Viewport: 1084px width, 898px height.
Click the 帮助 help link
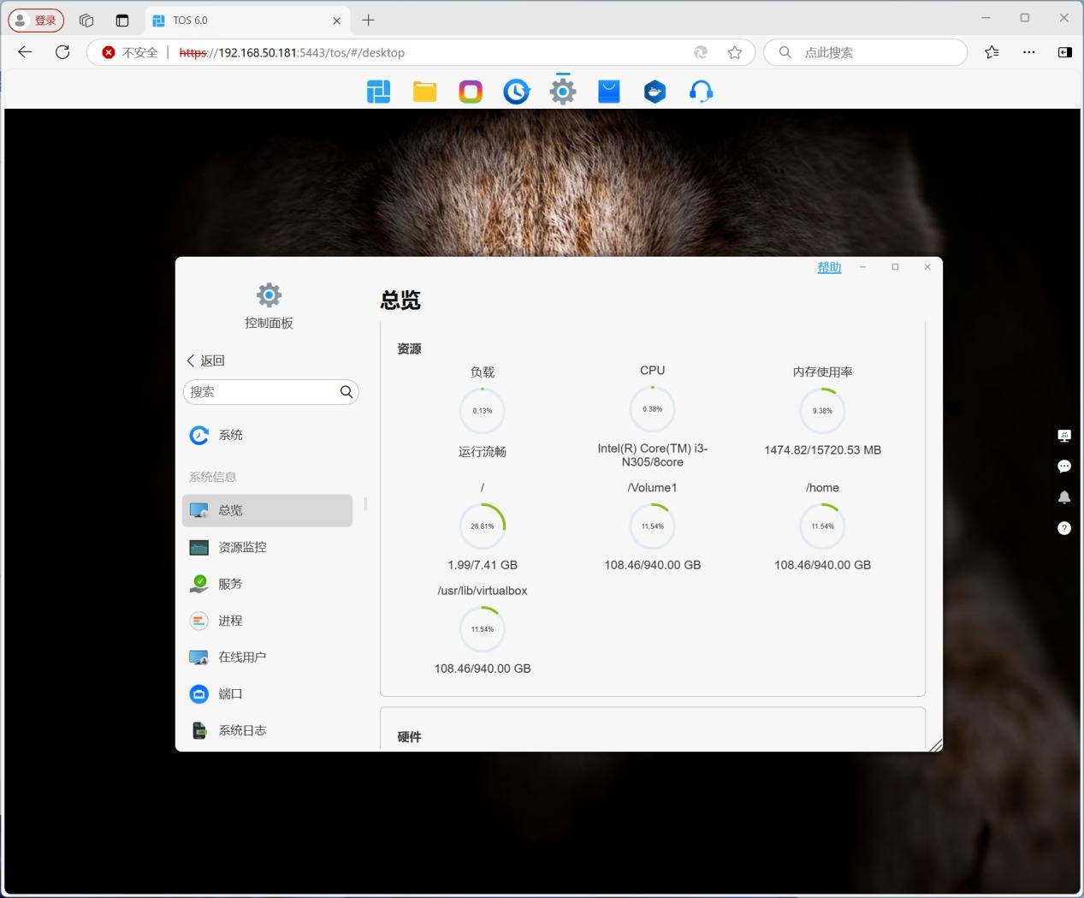[828, 268]
